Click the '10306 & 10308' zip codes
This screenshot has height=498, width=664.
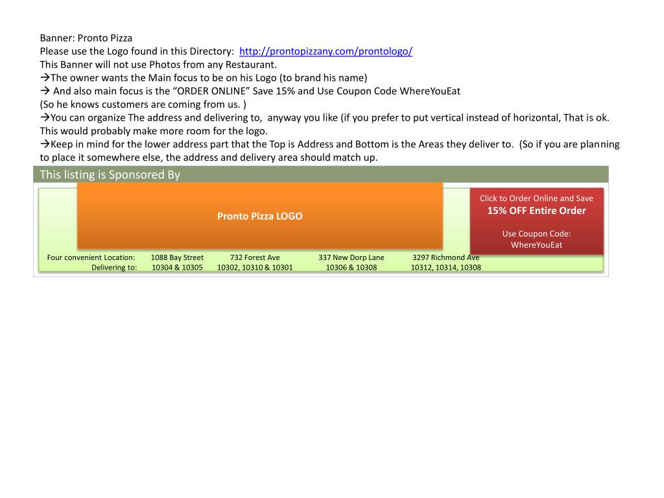[x=351, y=268]
